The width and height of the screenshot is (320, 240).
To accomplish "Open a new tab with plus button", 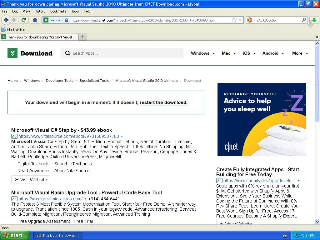I will 82,37.
